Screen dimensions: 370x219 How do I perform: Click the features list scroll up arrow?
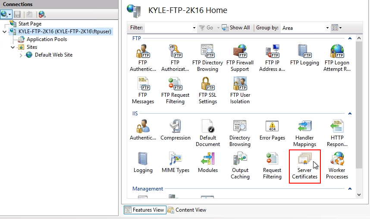point(359,38)
